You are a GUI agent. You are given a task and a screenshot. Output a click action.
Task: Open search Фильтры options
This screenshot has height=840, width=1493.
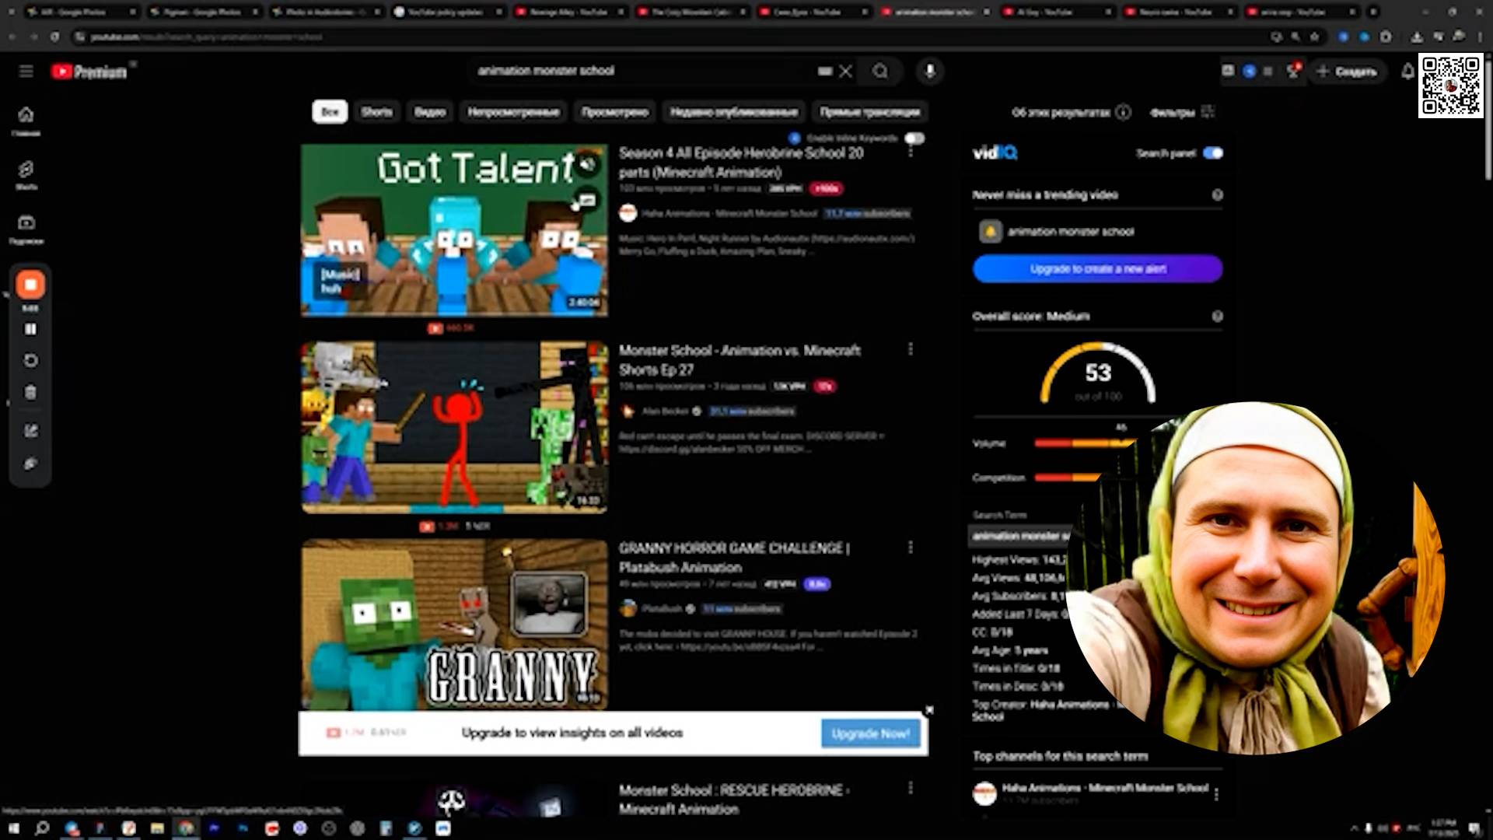click(x=1173, y=112)
